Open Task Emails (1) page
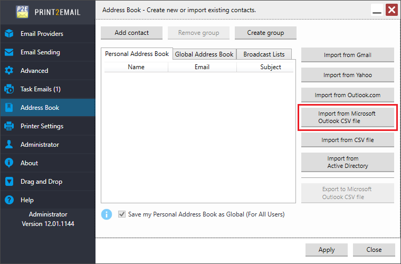Viewport: 401px width, 264px height. click(48, 89)
